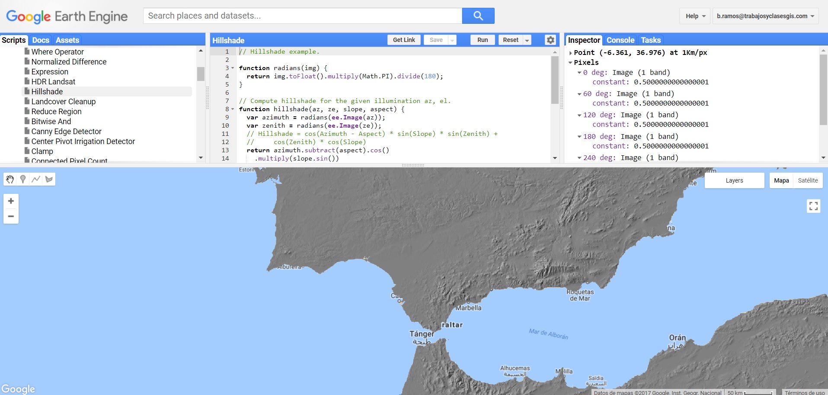Open the Help dropdown menu
828x395 pixels.
pos(694,16)
